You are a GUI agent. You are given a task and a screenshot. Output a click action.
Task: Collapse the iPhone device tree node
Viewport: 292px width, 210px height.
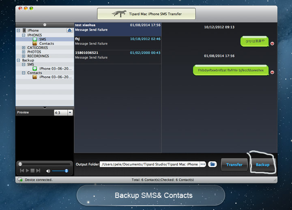click(18, 30)
